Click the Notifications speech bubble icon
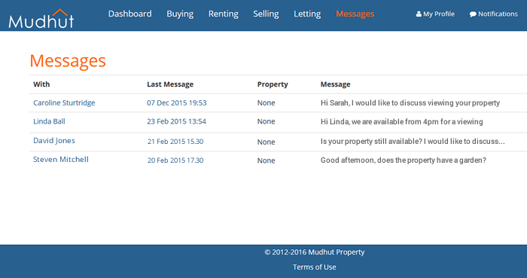527x278 pixels. pos(473,14)
